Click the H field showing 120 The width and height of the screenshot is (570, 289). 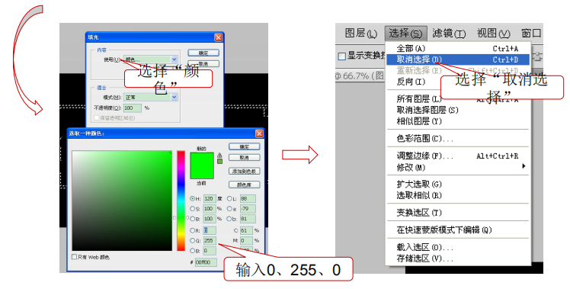tap(210, 199)
